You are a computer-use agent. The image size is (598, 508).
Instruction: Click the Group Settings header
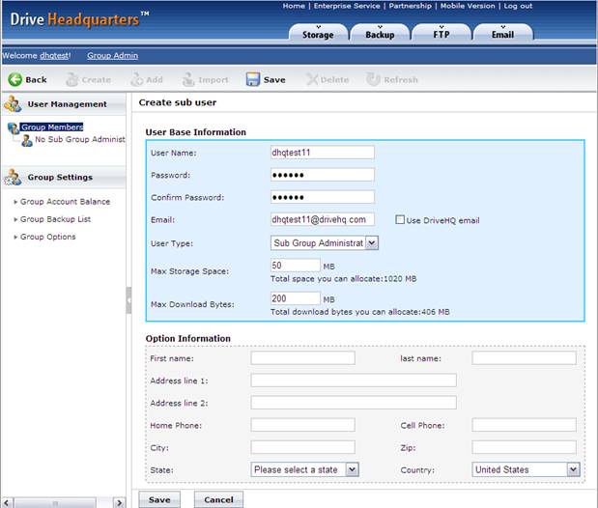click(x=64, y=178)
